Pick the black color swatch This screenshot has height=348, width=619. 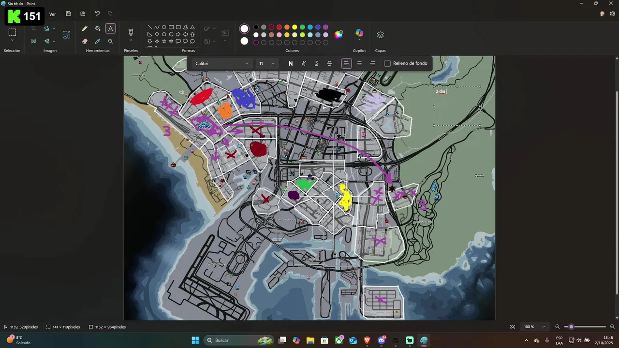256,27
